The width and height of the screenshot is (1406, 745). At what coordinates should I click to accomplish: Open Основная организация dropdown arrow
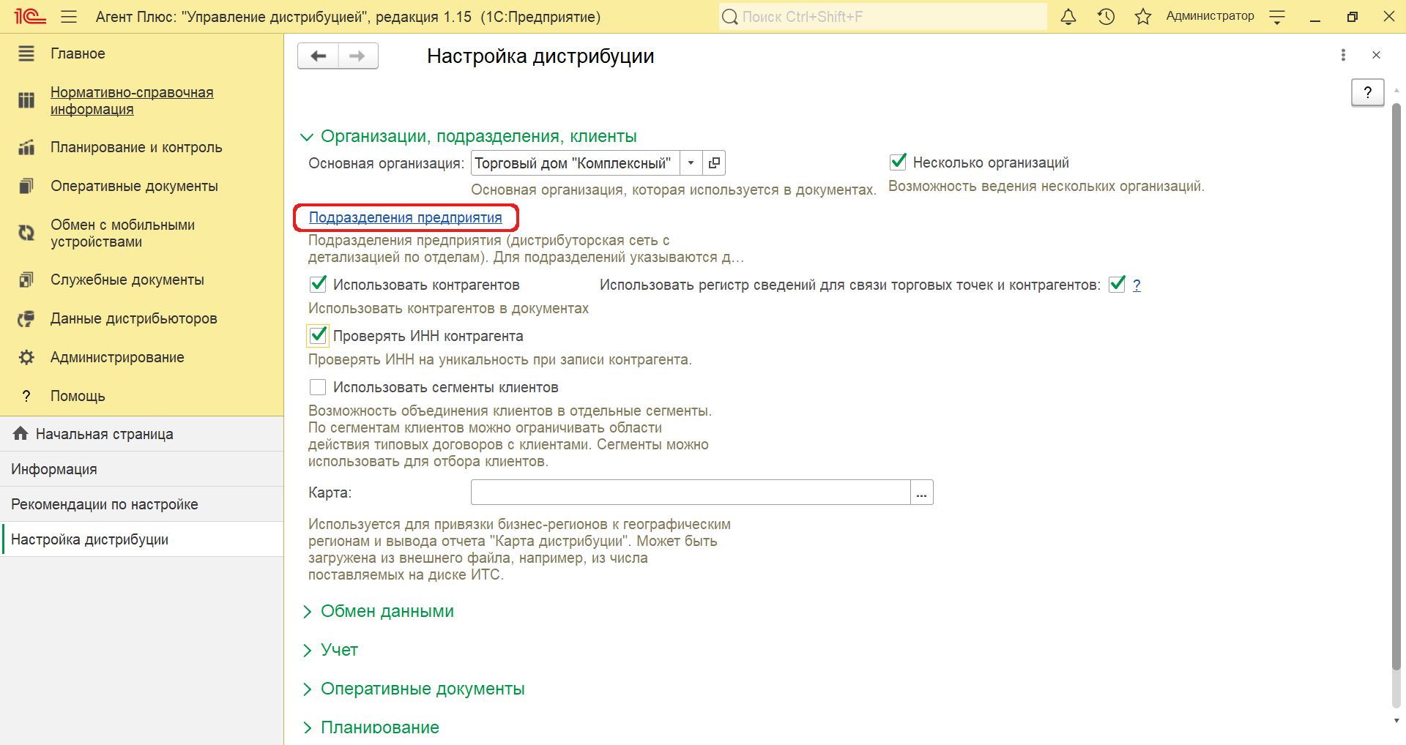(691, 162)
